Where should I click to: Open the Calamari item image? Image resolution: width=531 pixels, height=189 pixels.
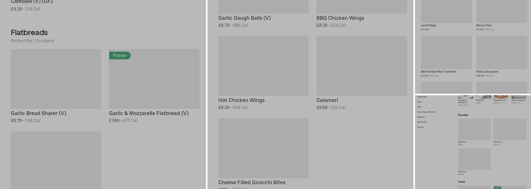coord(361,66)
